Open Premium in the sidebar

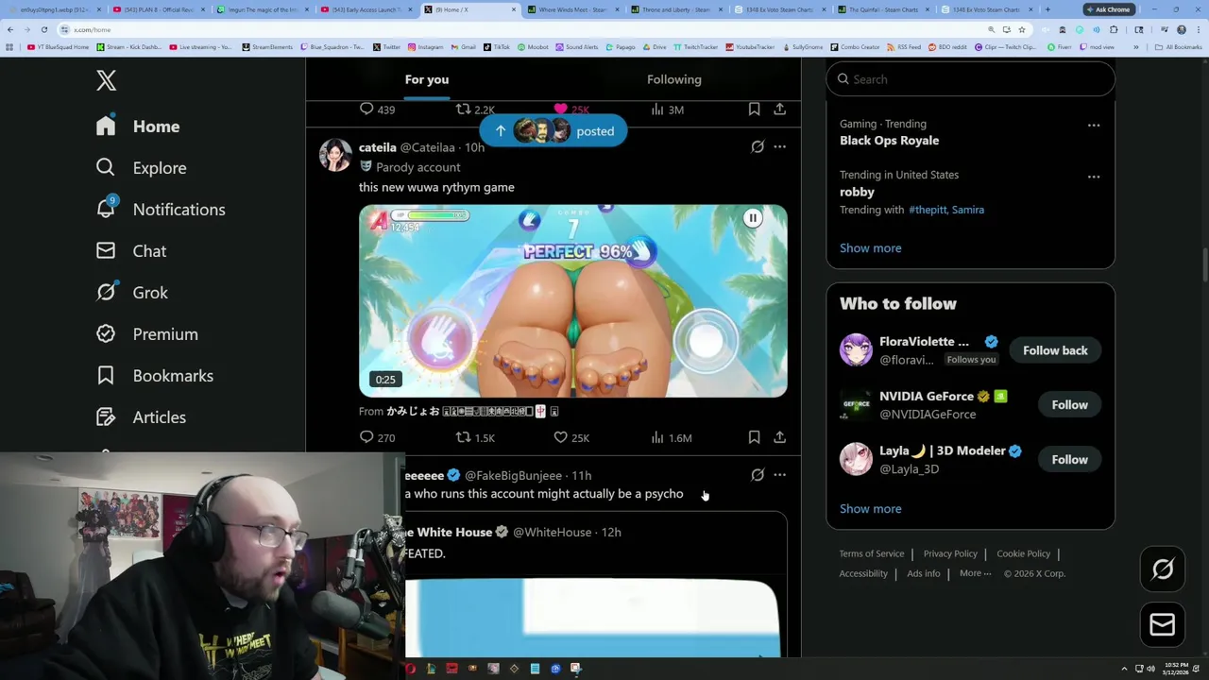pyautogui.click(x=146, y=334)
